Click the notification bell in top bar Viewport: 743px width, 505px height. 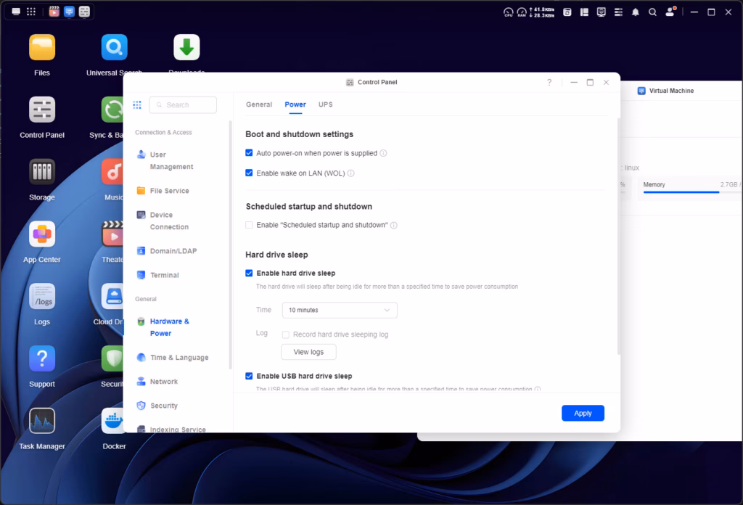pyautogui.click(x=636, y=12)
